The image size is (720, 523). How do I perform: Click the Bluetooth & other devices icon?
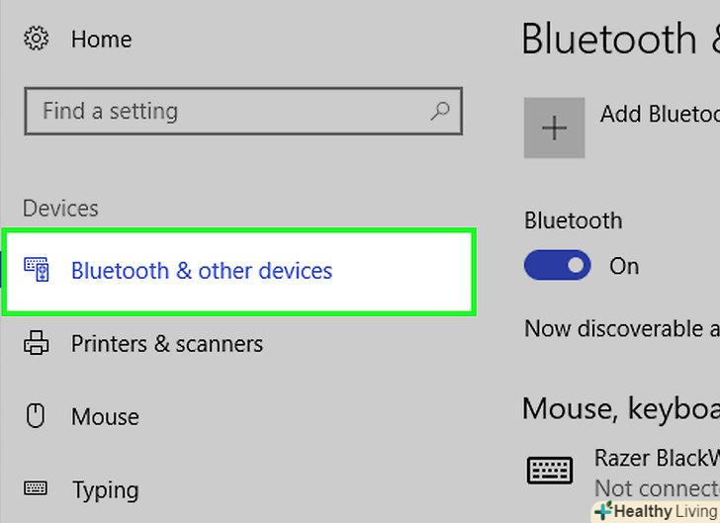click(x=37, y=271)
